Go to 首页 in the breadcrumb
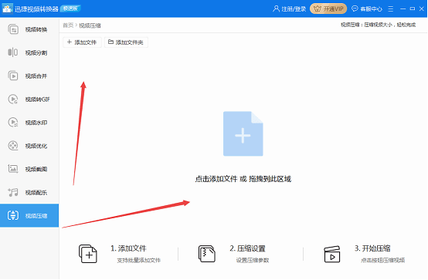Screen dimensions: 428x280 click(68, 25)
